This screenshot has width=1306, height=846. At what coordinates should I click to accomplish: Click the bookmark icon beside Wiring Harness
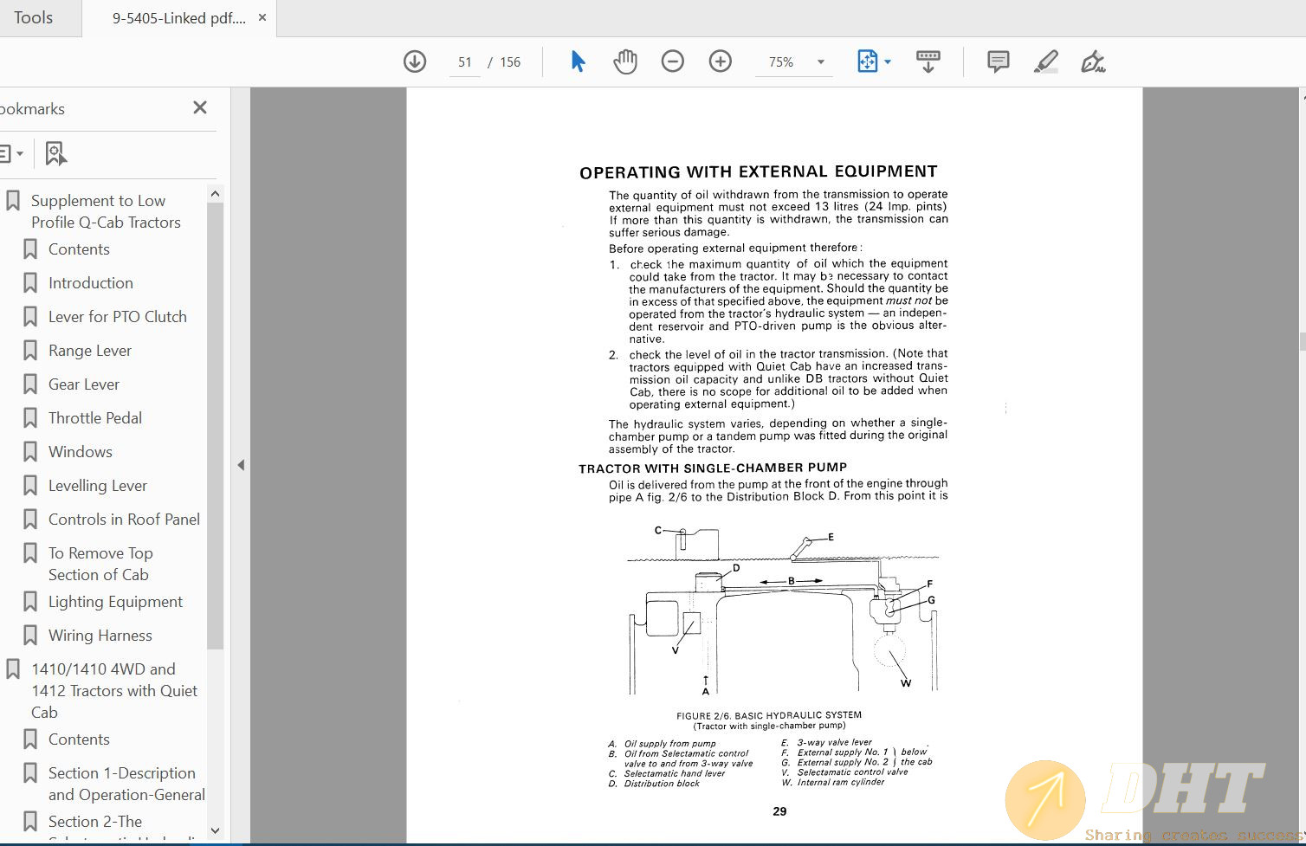tap(30, 636)
